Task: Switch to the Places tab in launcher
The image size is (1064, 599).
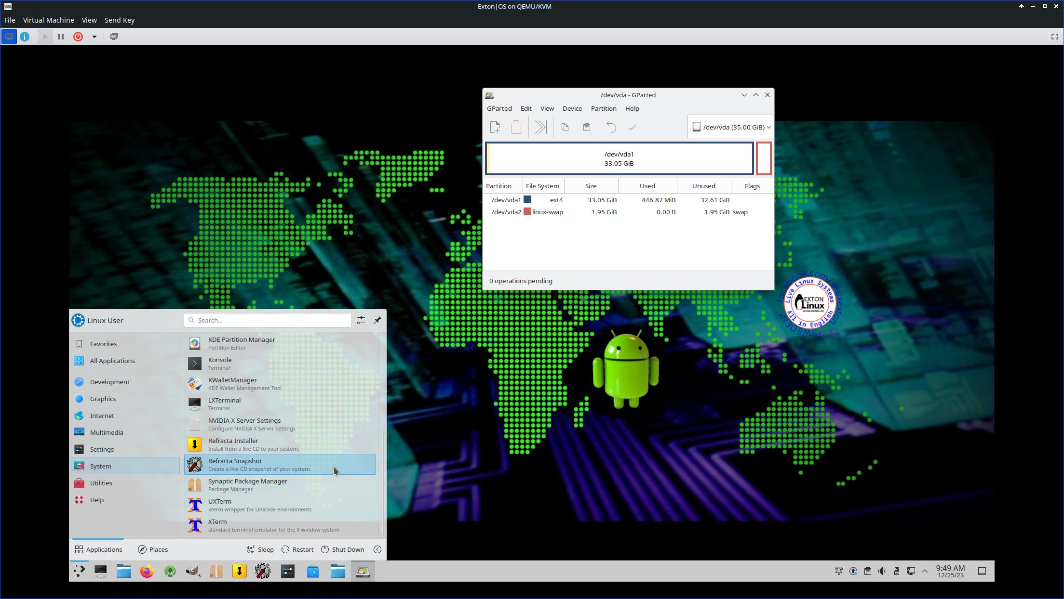Action: tap(153, 549)
